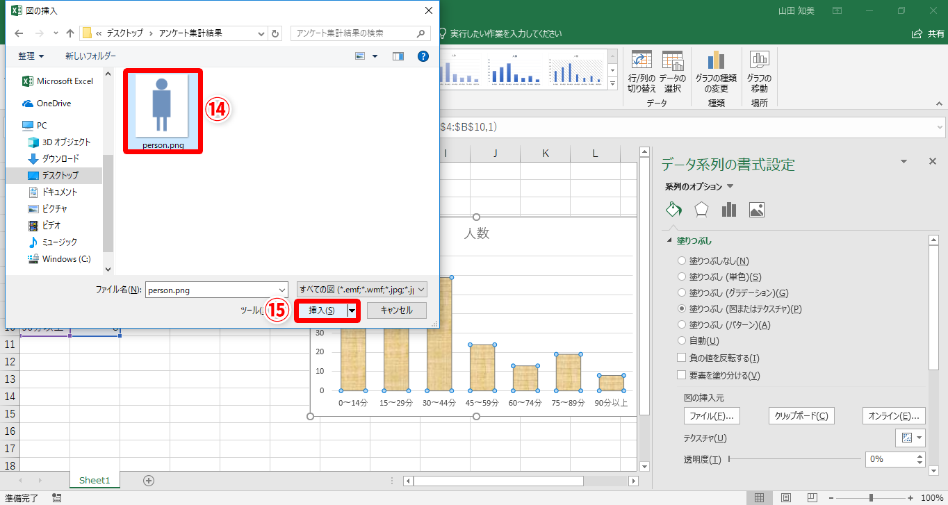
Task: Switch to Normal view in status bar
Action: point(760,497)
